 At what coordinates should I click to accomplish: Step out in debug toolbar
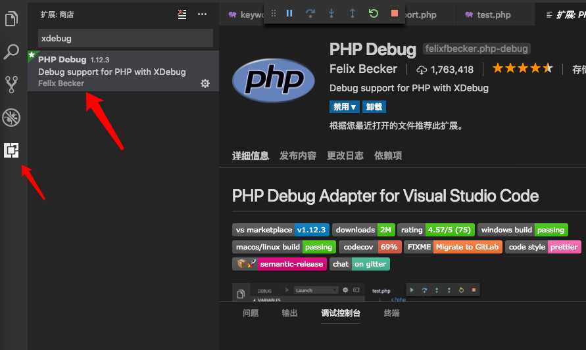coord(352,13)
